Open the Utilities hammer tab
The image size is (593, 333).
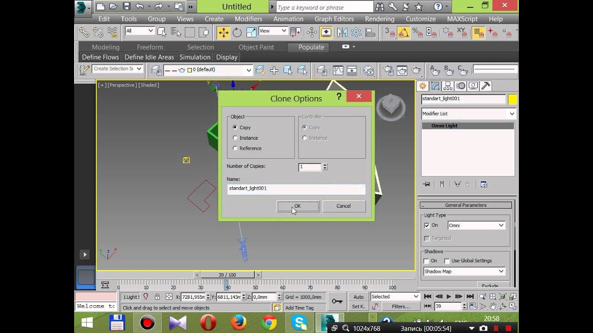pyautogui.click(x=486, y=86)
